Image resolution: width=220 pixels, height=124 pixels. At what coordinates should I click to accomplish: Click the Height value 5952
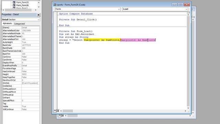[31, 74]
